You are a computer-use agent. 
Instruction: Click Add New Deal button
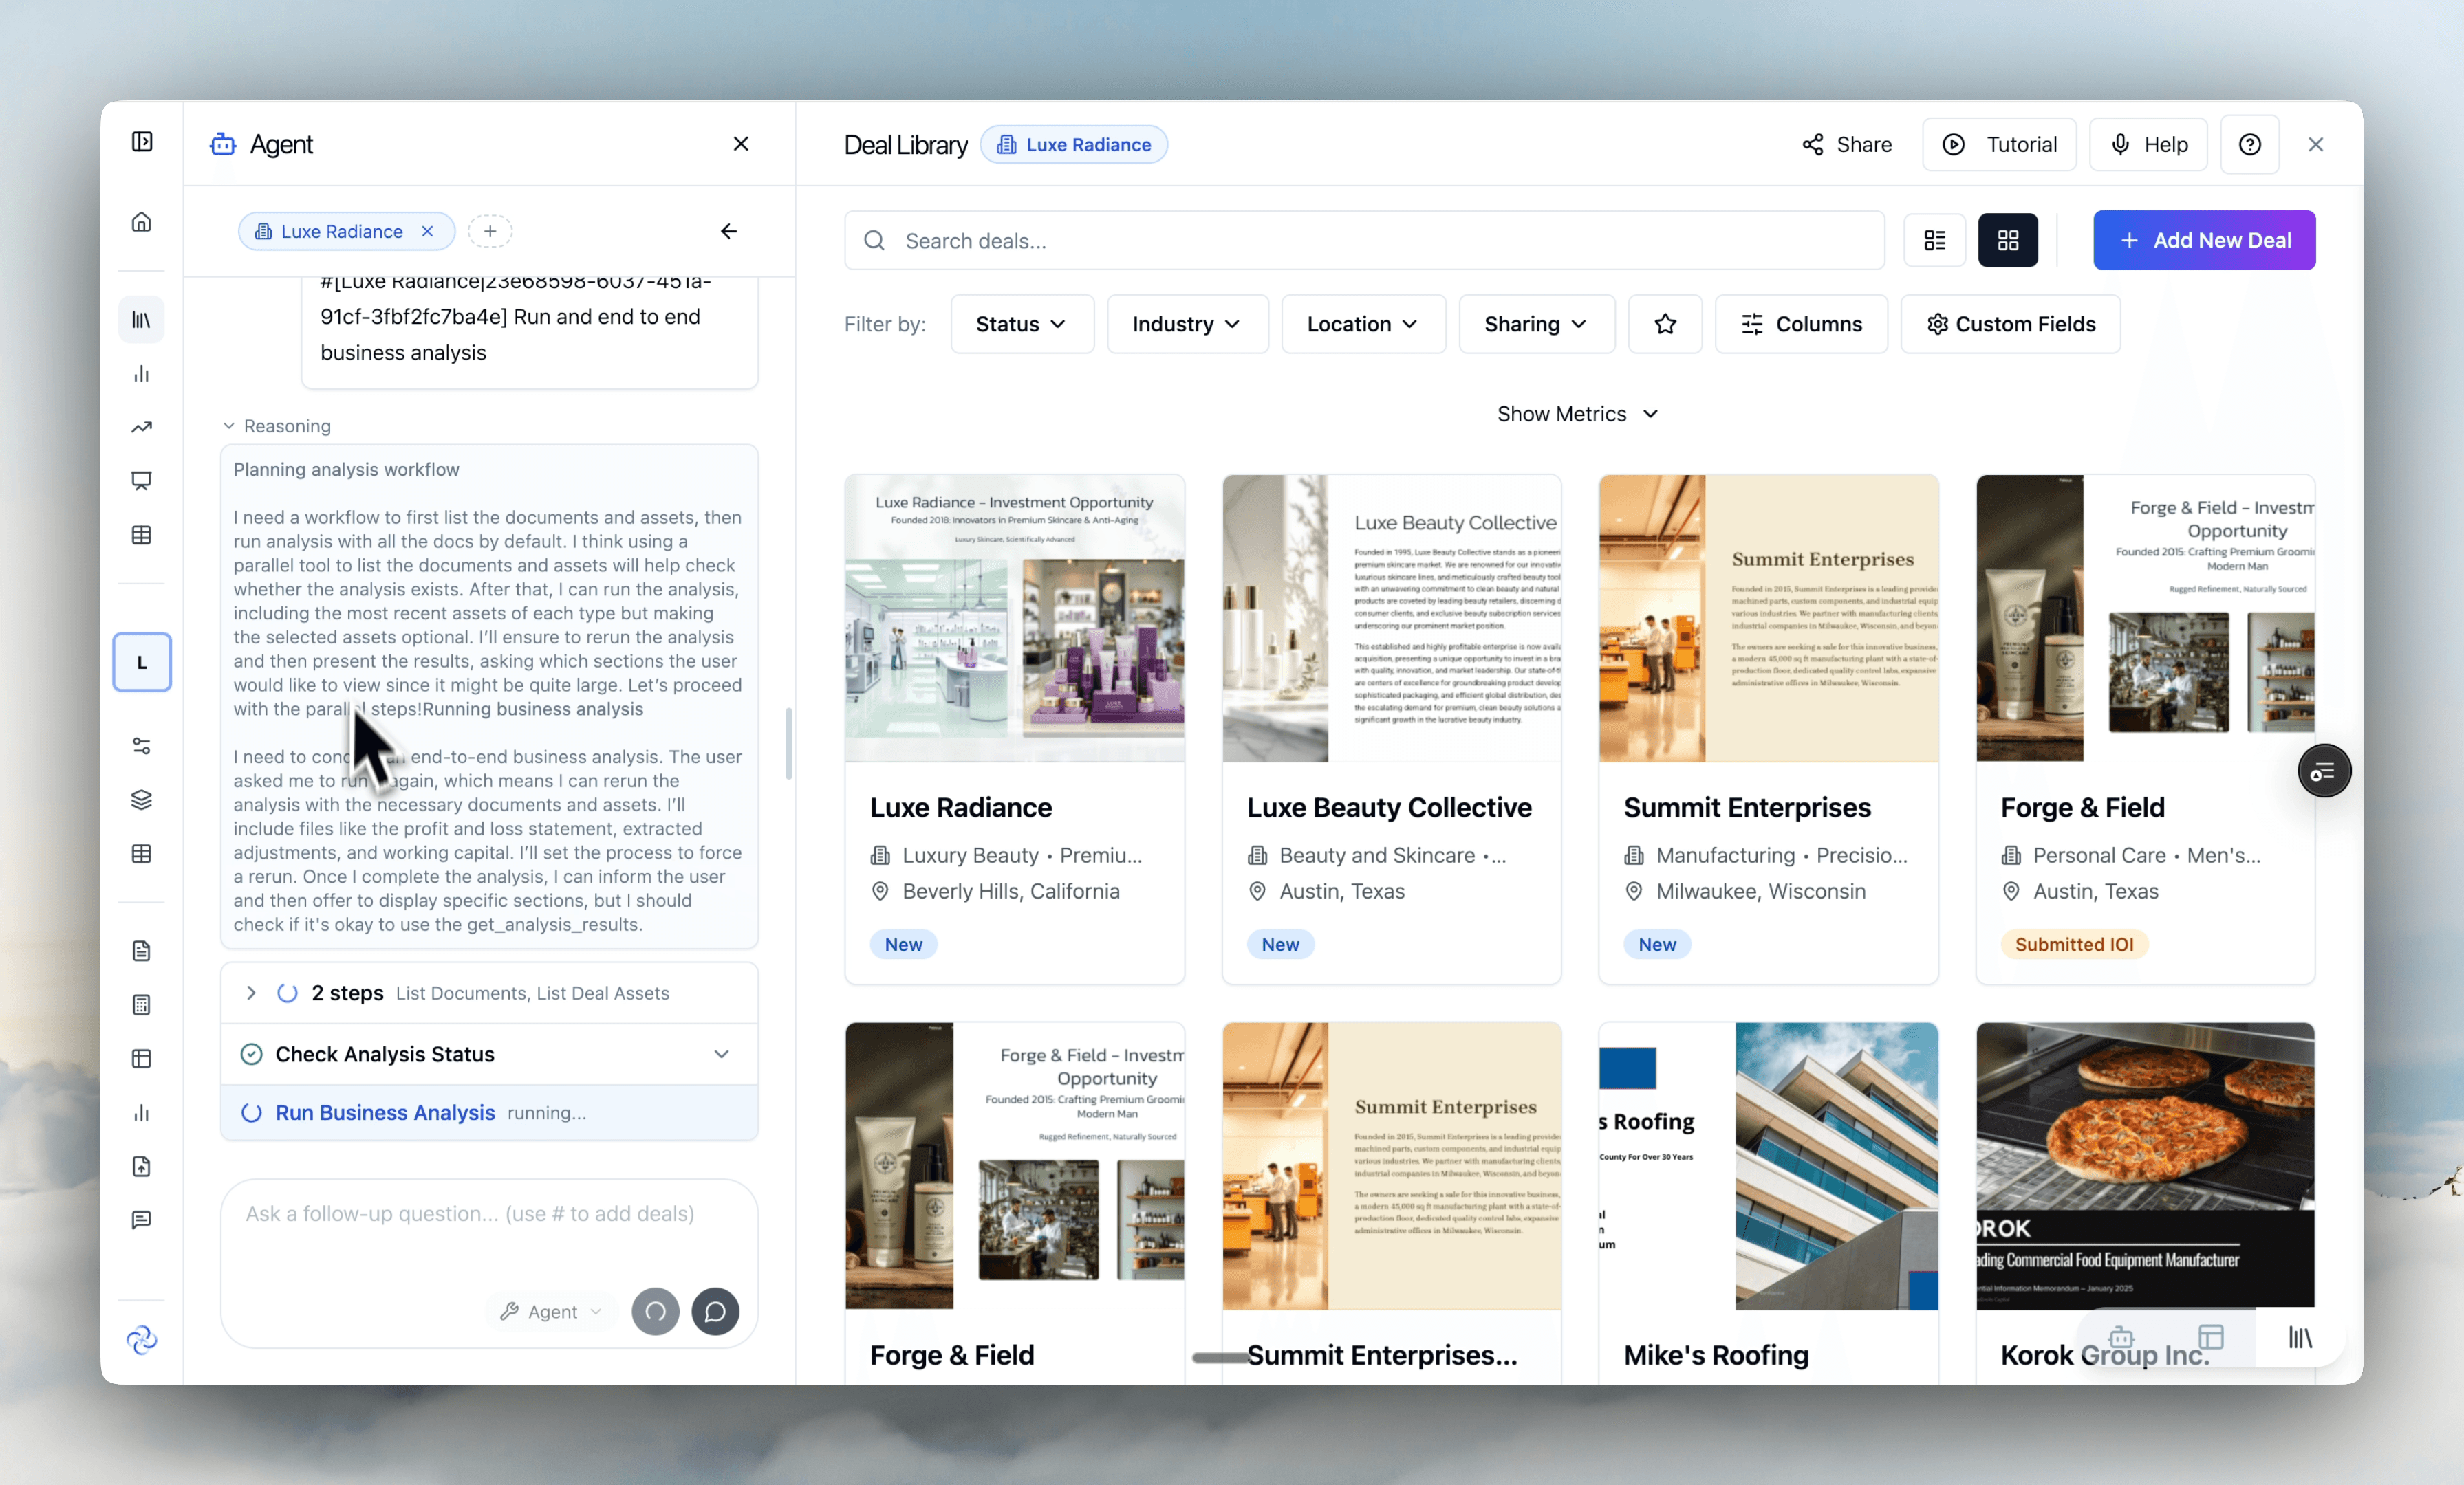(2203, 240)
